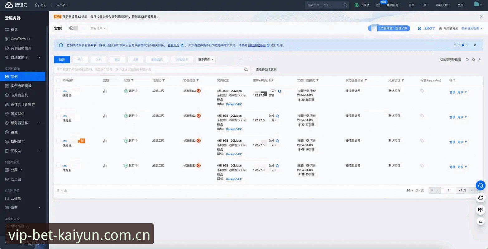
Task: Click filter icon on 所属项目 column header
Action: pos(403,80)
